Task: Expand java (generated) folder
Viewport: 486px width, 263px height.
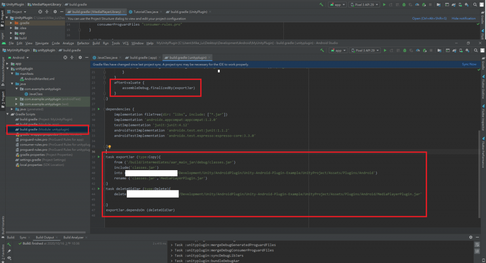Action: 12,109
